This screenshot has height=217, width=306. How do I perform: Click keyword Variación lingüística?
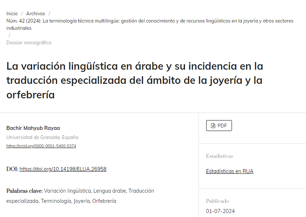pos(67,191)
